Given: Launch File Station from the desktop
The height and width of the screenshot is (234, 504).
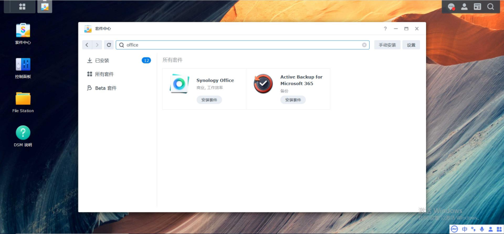Looking at the screenshot, I should tap(23, 99).
